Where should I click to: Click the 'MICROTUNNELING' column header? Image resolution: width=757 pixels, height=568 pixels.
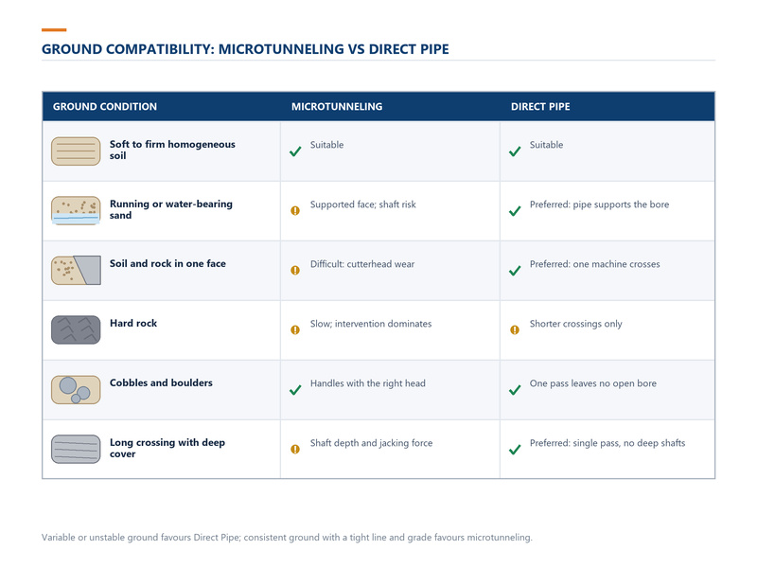337,107
